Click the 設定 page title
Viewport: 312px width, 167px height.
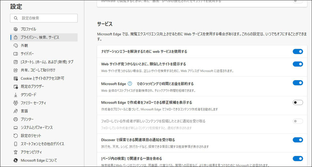tap(16, 6)
